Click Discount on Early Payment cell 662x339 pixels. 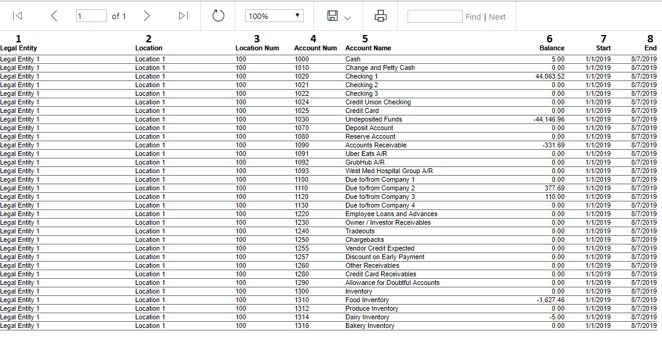pyautogui.click(x=385, y=257)
